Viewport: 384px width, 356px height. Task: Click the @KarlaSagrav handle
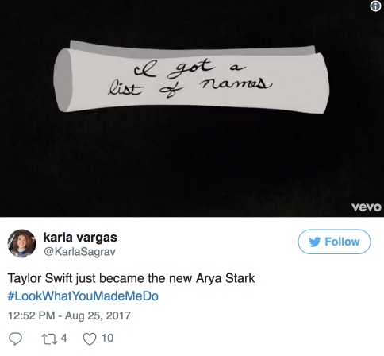click(79, 252)
